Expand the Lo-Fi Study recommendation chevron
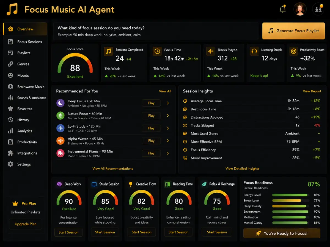 (x=168, y=128)
